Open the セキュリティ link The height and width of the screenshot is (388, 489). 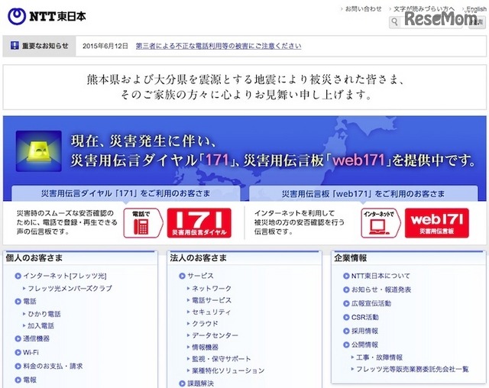click(x=212, y=312)
